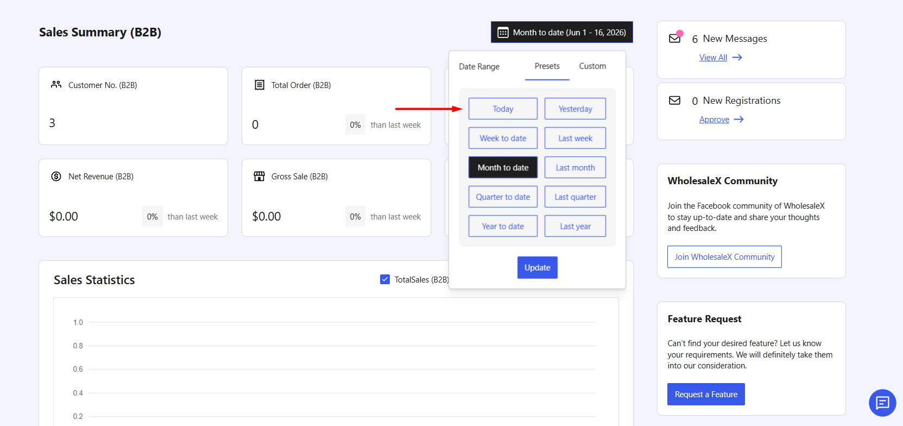
Task: Click the Net Revenue dollar icon
Action: (x=56, y=176)
